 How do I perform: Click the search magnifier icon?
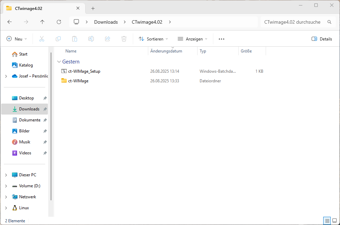pyautogui.click(x=329, y=22)
